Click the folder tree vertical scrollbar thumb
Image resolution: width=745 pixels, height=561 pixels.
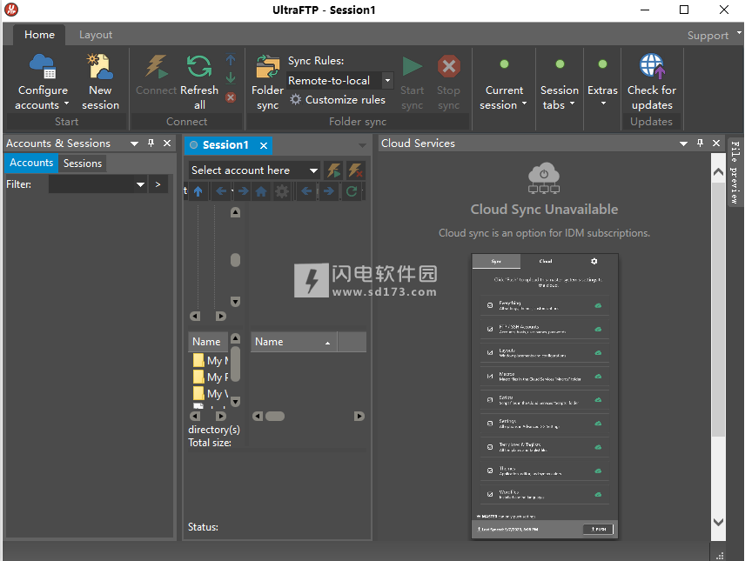click(235, 260)
